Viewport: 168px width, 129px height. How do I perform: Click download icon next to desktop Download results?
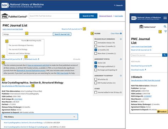pyautogui.click(x=39, y=59)
